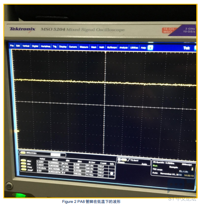200x205 pixels.
Task: Open the Digital menu
Action: (35, 46)
